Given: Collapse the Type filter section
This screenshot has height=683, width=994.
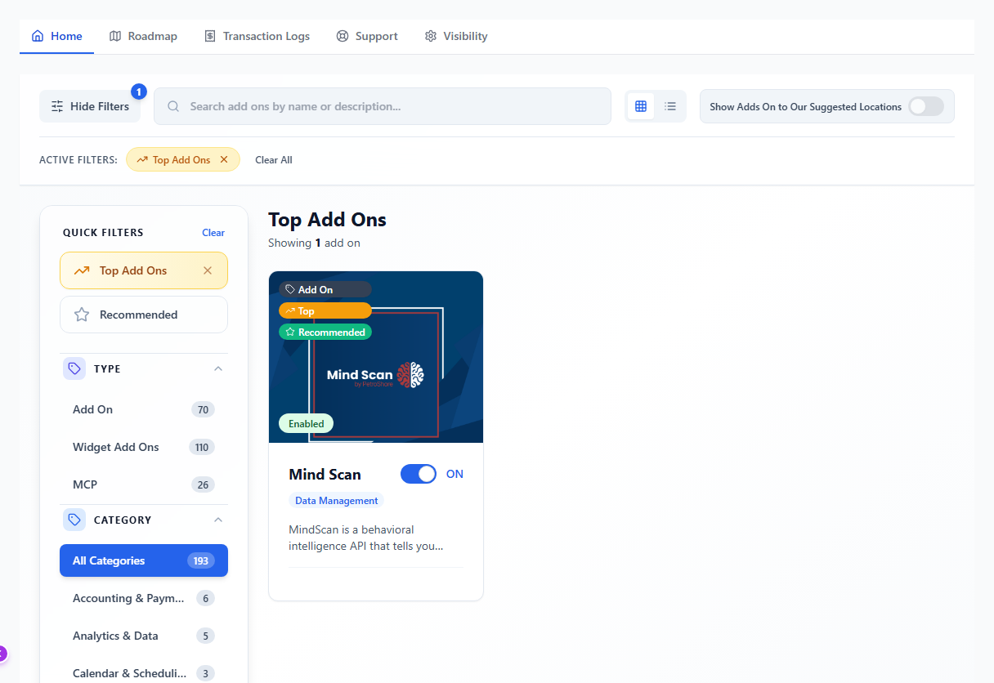Looking at the screenshot, I should [218, 368].
